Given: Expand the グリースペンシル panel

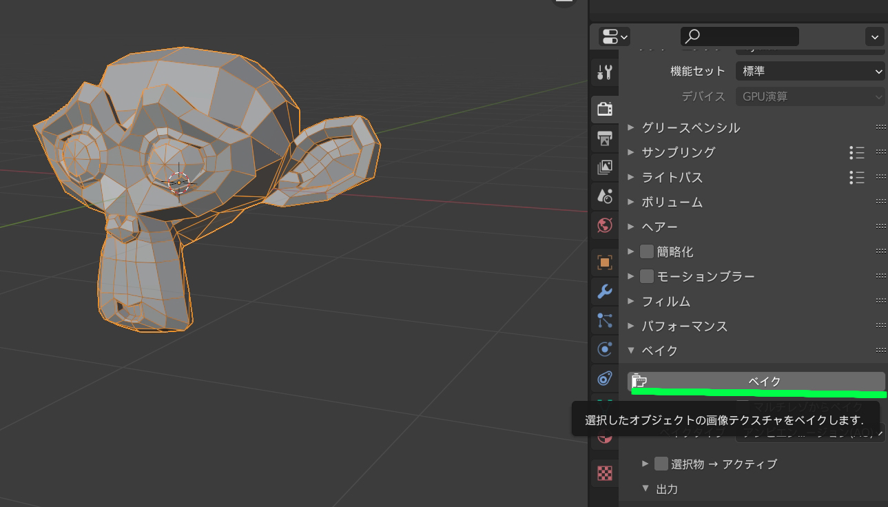Looking at the screenshot, I should tap(630, 127).
